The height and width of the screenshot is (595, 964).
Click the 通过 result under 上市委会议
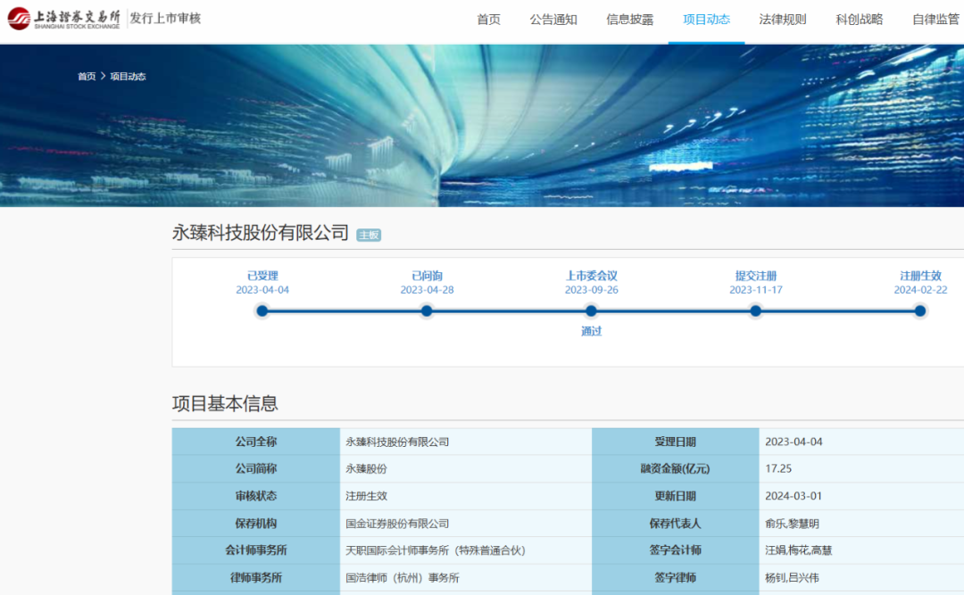(x=592, y=331)
